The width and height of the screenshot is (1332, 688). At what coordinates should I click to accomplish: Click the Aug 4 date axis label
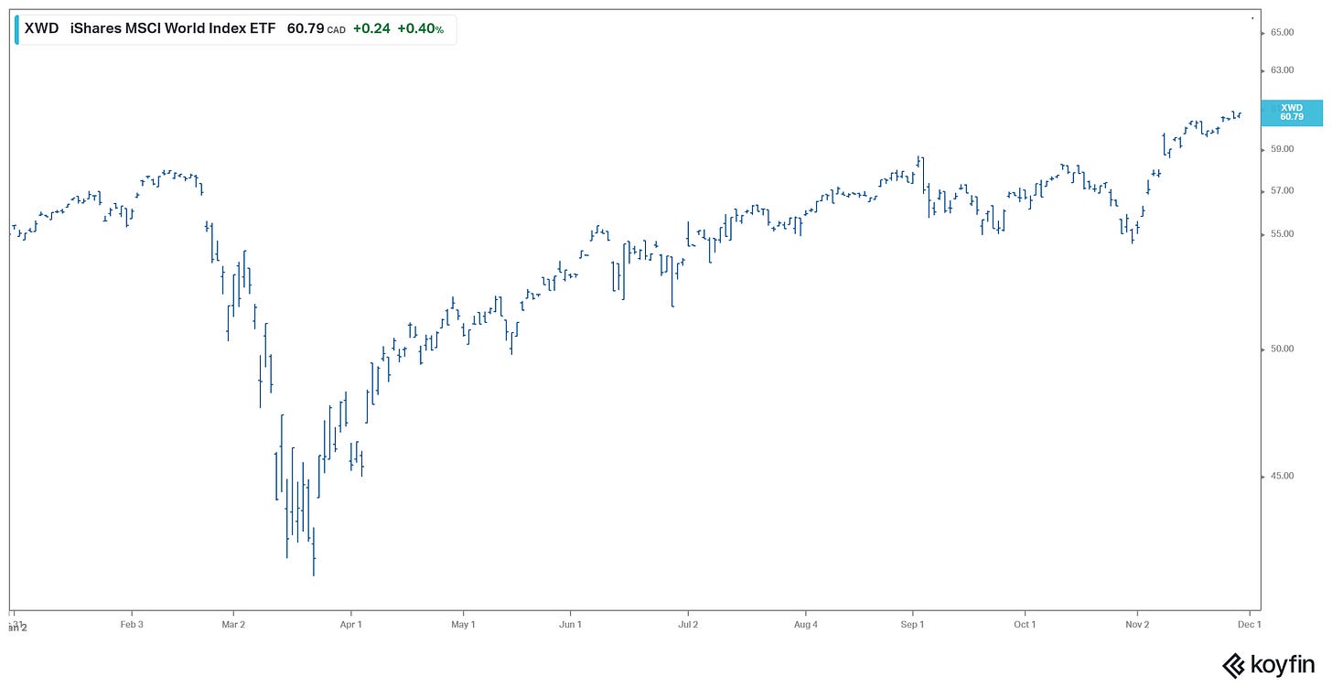[x=807, y=625]
